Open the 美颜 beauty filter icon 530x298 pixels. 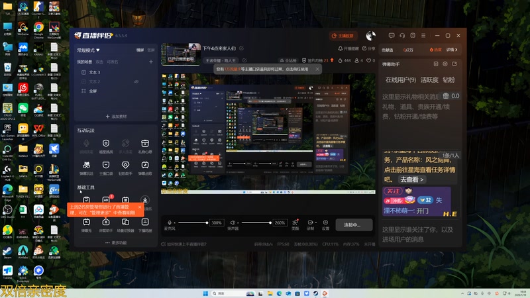[x=295, y=223]
